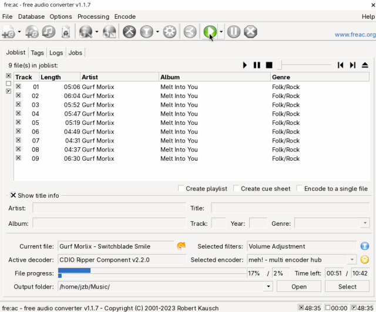The image size is (376, 312).
Task: Click the add audio files toolbar icon
Action: (9, 32)
